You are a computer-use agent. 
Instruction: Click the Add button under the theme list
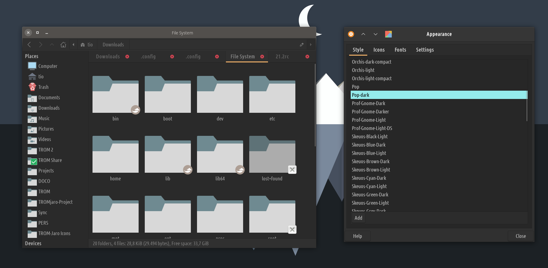coord(358,218)
